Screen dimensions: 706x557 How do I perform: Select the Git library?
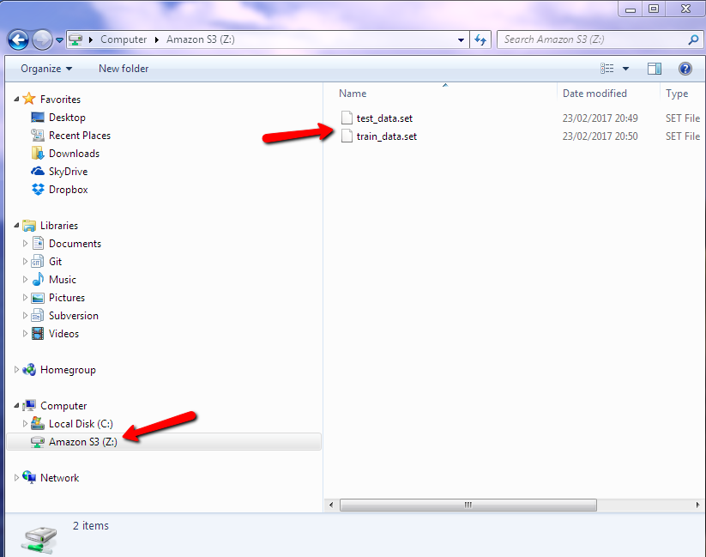pyautogui.click(x=55, y=262)
